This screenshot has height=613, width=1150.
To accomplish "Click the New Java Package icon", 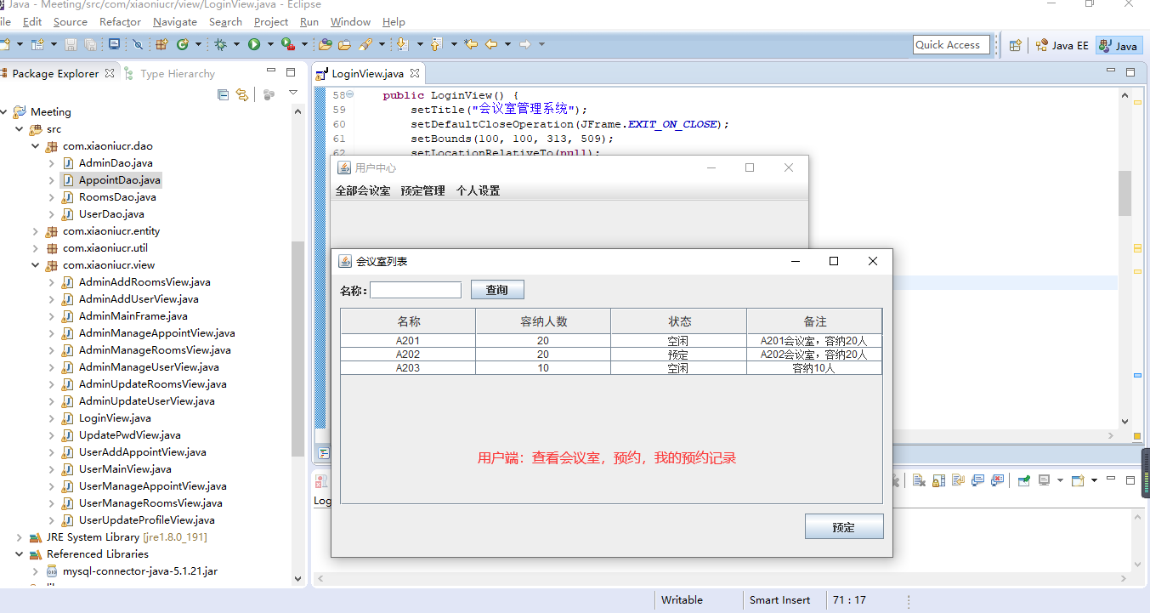I will (x=161, y=44).
